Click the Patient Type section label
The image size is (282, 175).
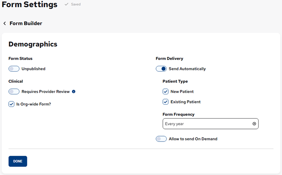point(175,81)
